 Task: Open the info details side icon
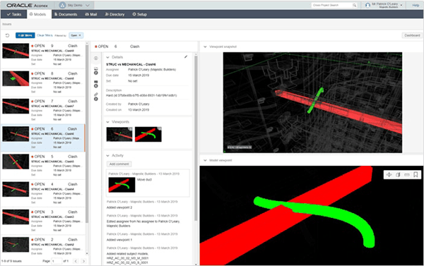95,58
